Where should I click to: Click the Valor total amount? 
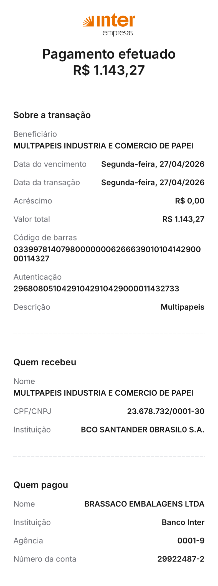coord(183,219)
